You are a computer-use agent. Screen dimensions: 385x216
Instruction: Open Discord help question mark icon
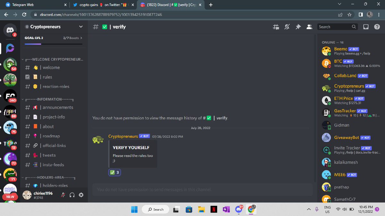tap(377, 27)
